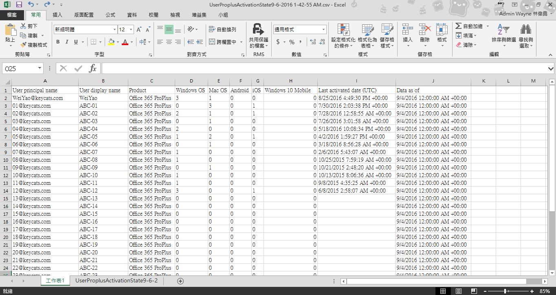
Task: Toggle align text right
Action: (x=178, y=42)
